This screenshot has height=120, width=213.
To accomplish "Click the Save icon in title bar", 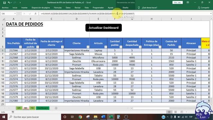I will pos(4,3).
